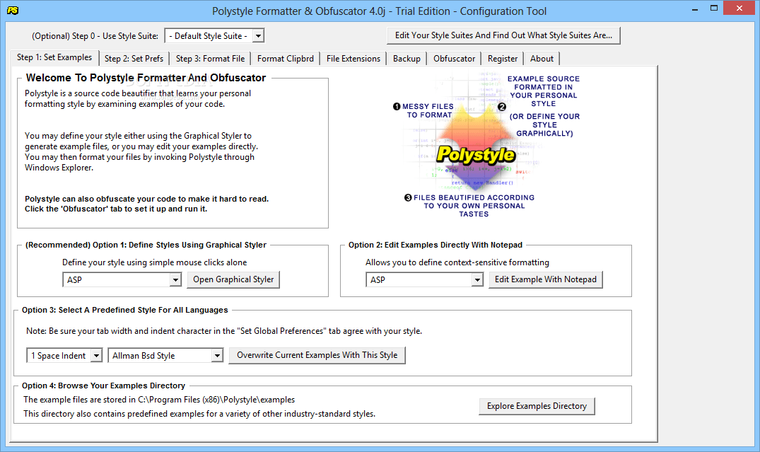Click the Polystyle PS icon in title bar
The height and width of the screenshot is (452, 760).
[13, 10]
